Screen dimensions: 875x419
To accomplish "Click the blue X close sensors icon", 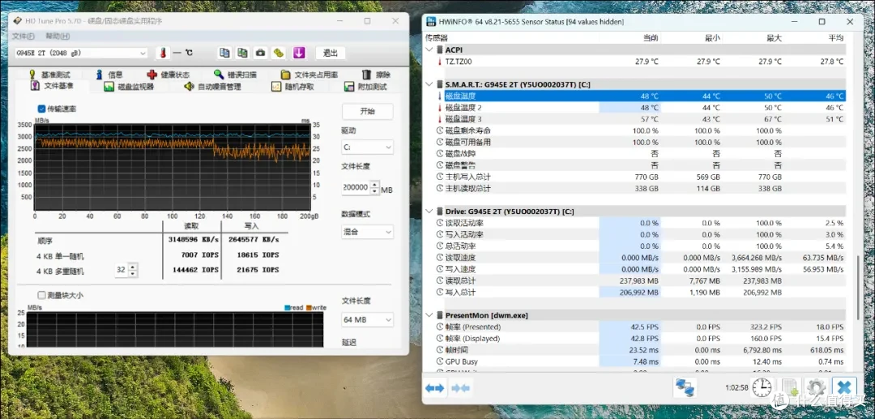I will (x=843, y=387).
